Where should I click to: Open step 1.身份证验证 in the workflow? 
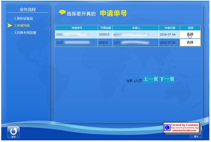(x=23, y=19)
